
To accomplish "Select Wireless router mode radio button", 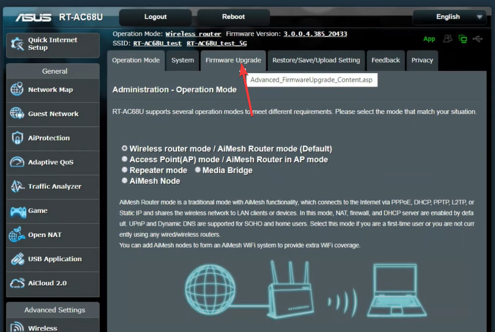I will (125, 148).
